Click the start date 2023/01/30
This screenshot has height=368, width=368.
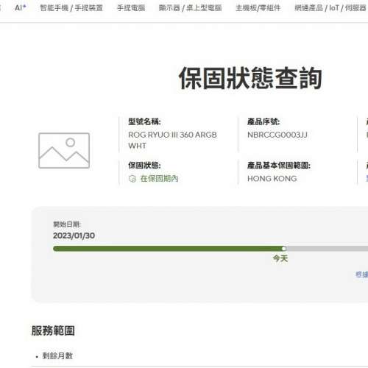(74, 236)
